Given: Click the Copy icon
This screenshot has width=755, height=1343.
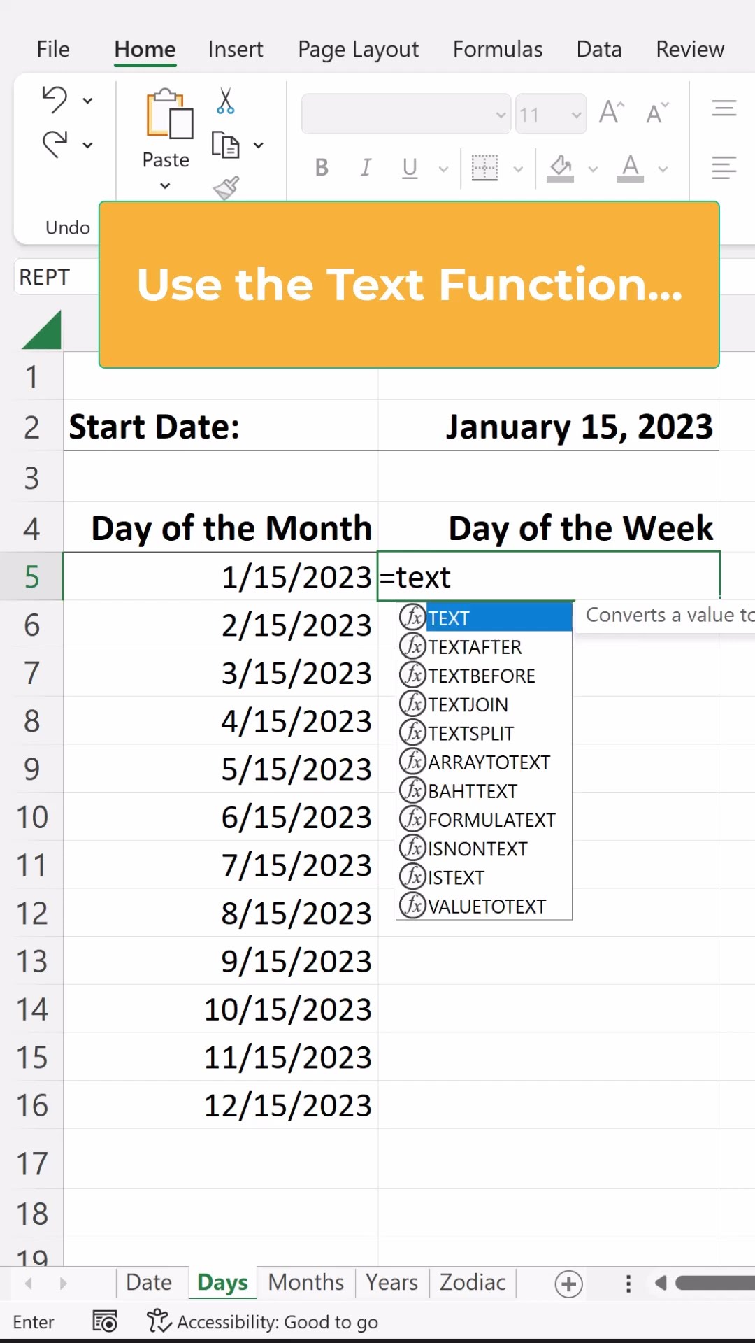Looking at the screenshot, I should point(225,145).
